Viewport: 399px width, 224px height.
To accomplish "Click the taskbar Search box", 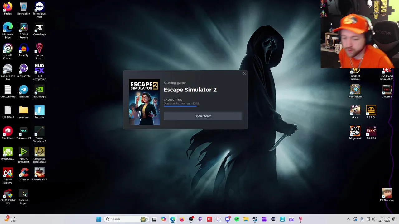I will click(126, 219).
